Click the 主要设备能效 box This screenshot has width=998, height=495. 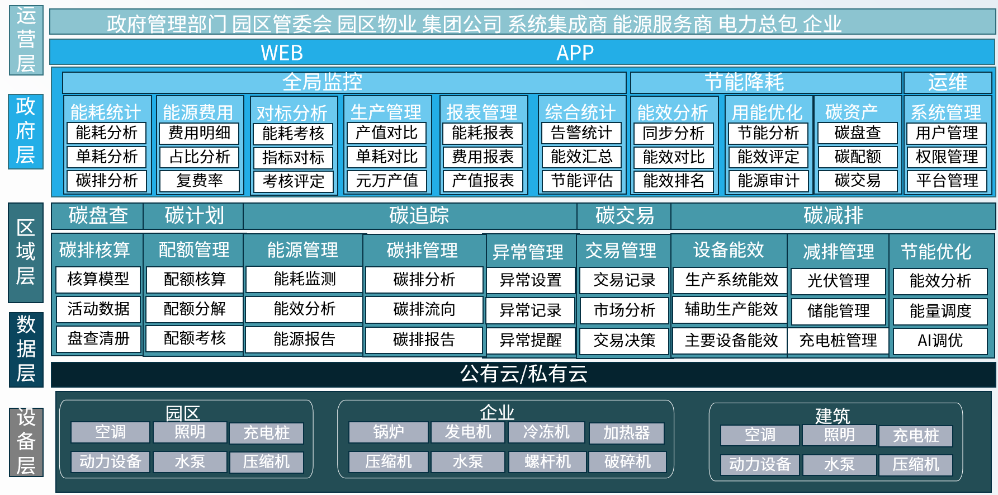(731, 340)
